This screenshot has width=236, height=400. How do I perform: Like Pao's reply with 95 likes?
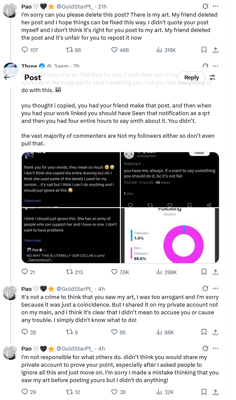tap(119, 332)
